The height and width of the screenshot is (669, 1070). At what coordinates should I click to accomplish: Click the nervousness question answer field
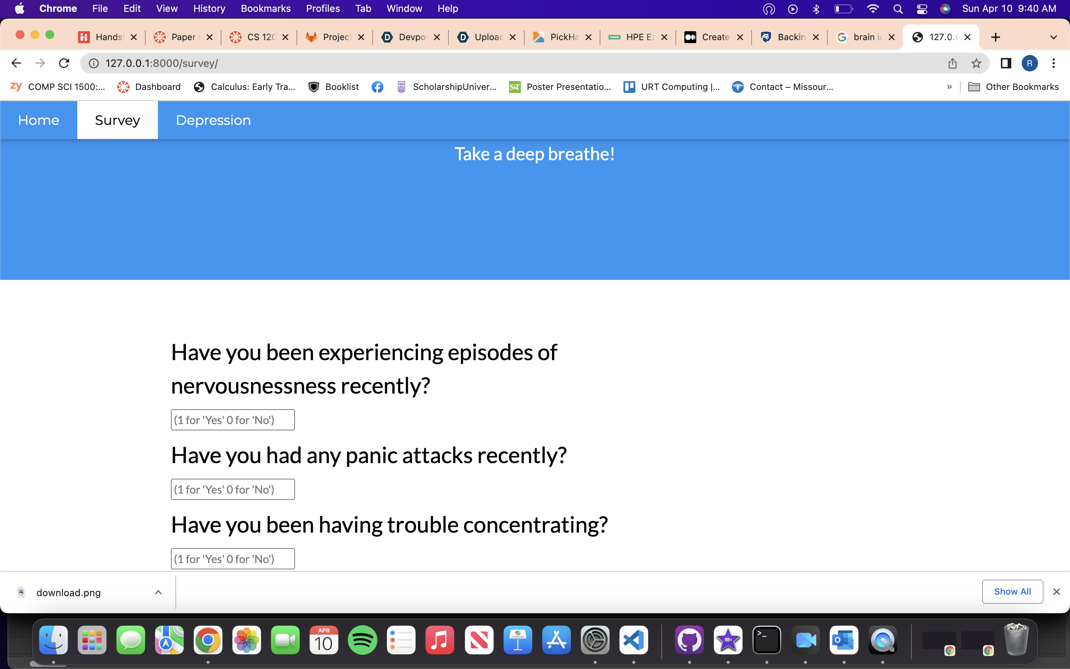[x=233, y=420]
